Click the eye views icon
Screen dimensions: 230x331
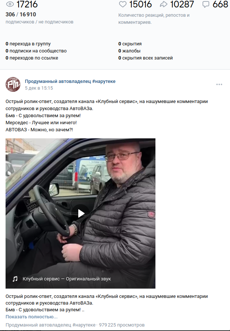[x=10, y=4]
